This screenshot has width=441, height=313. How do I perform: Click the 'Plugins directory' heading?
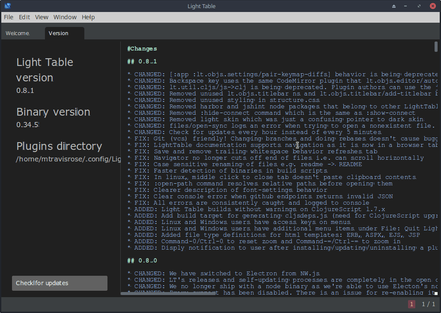[59, 146]
